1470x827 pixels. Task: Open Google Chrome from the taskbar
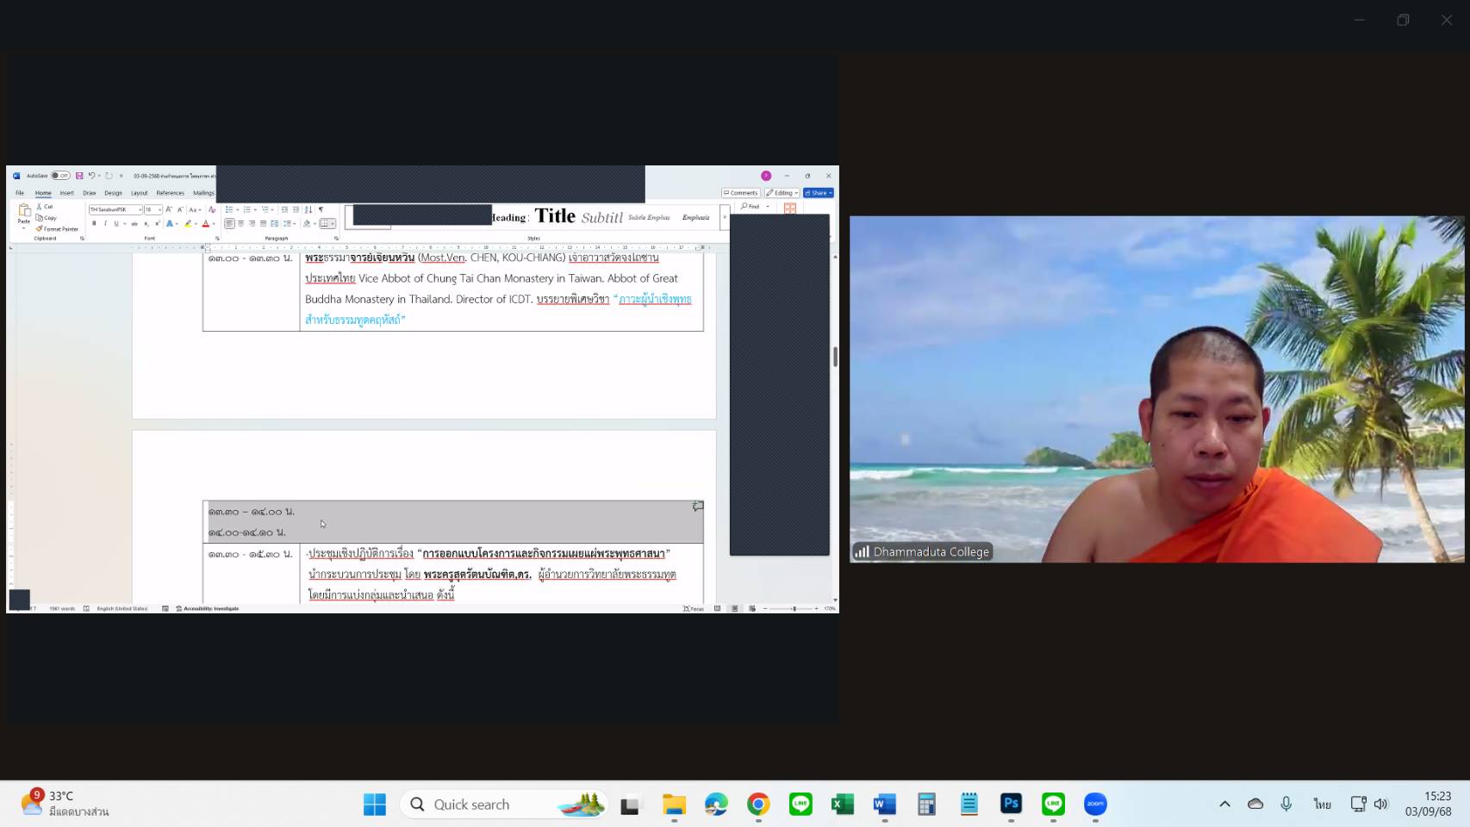(x=758, y=805)
